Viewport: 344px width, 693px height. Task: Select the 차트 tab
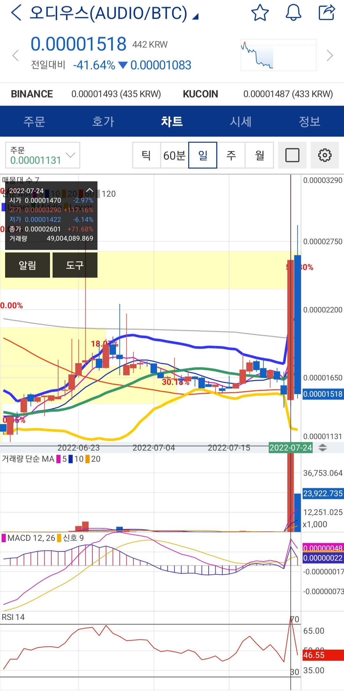point(172,121)
